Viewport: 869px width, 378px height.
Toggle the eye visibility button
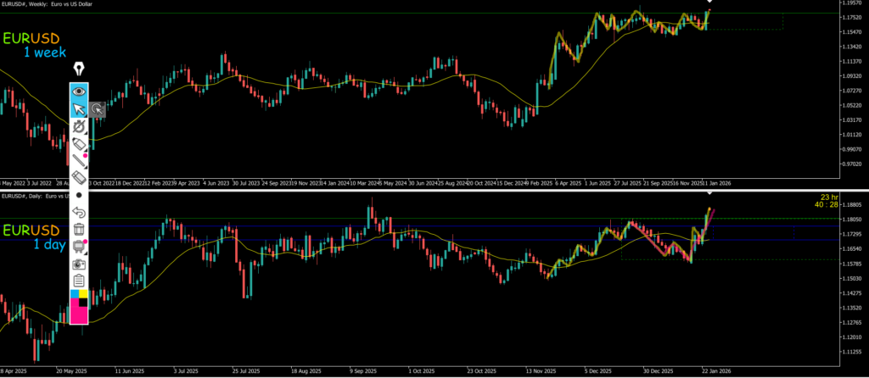click(x=79, y=91)
